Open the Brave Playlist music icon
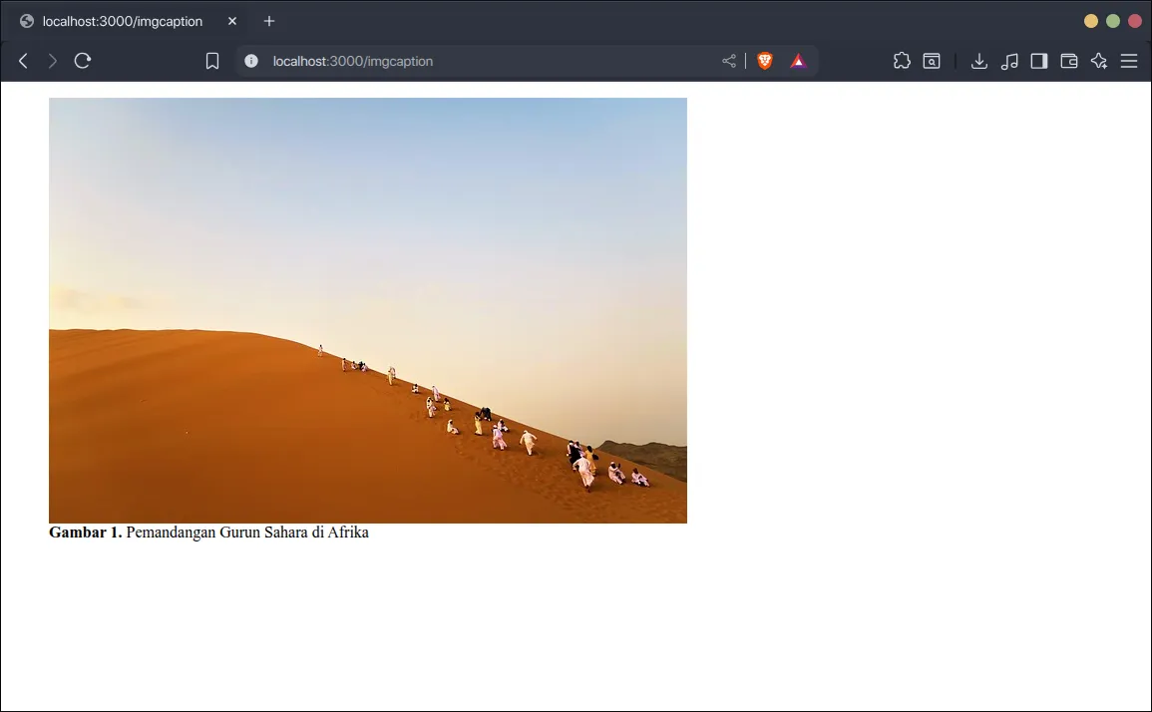 pos(1008,61)
